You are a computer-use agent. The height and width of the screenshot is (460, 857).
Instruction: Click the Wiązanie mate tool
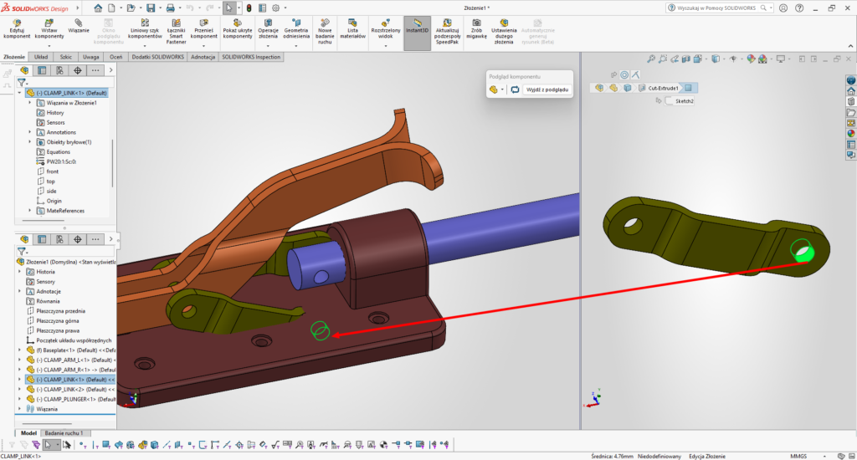pyautogui.click(x=79, y=26)
